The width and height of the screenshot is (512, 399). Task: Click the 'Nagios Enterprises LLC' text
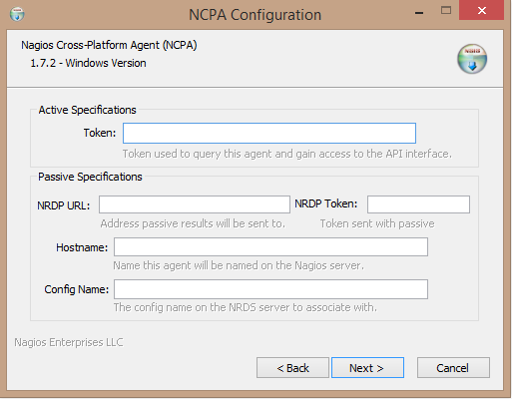(x=69, y=342)
